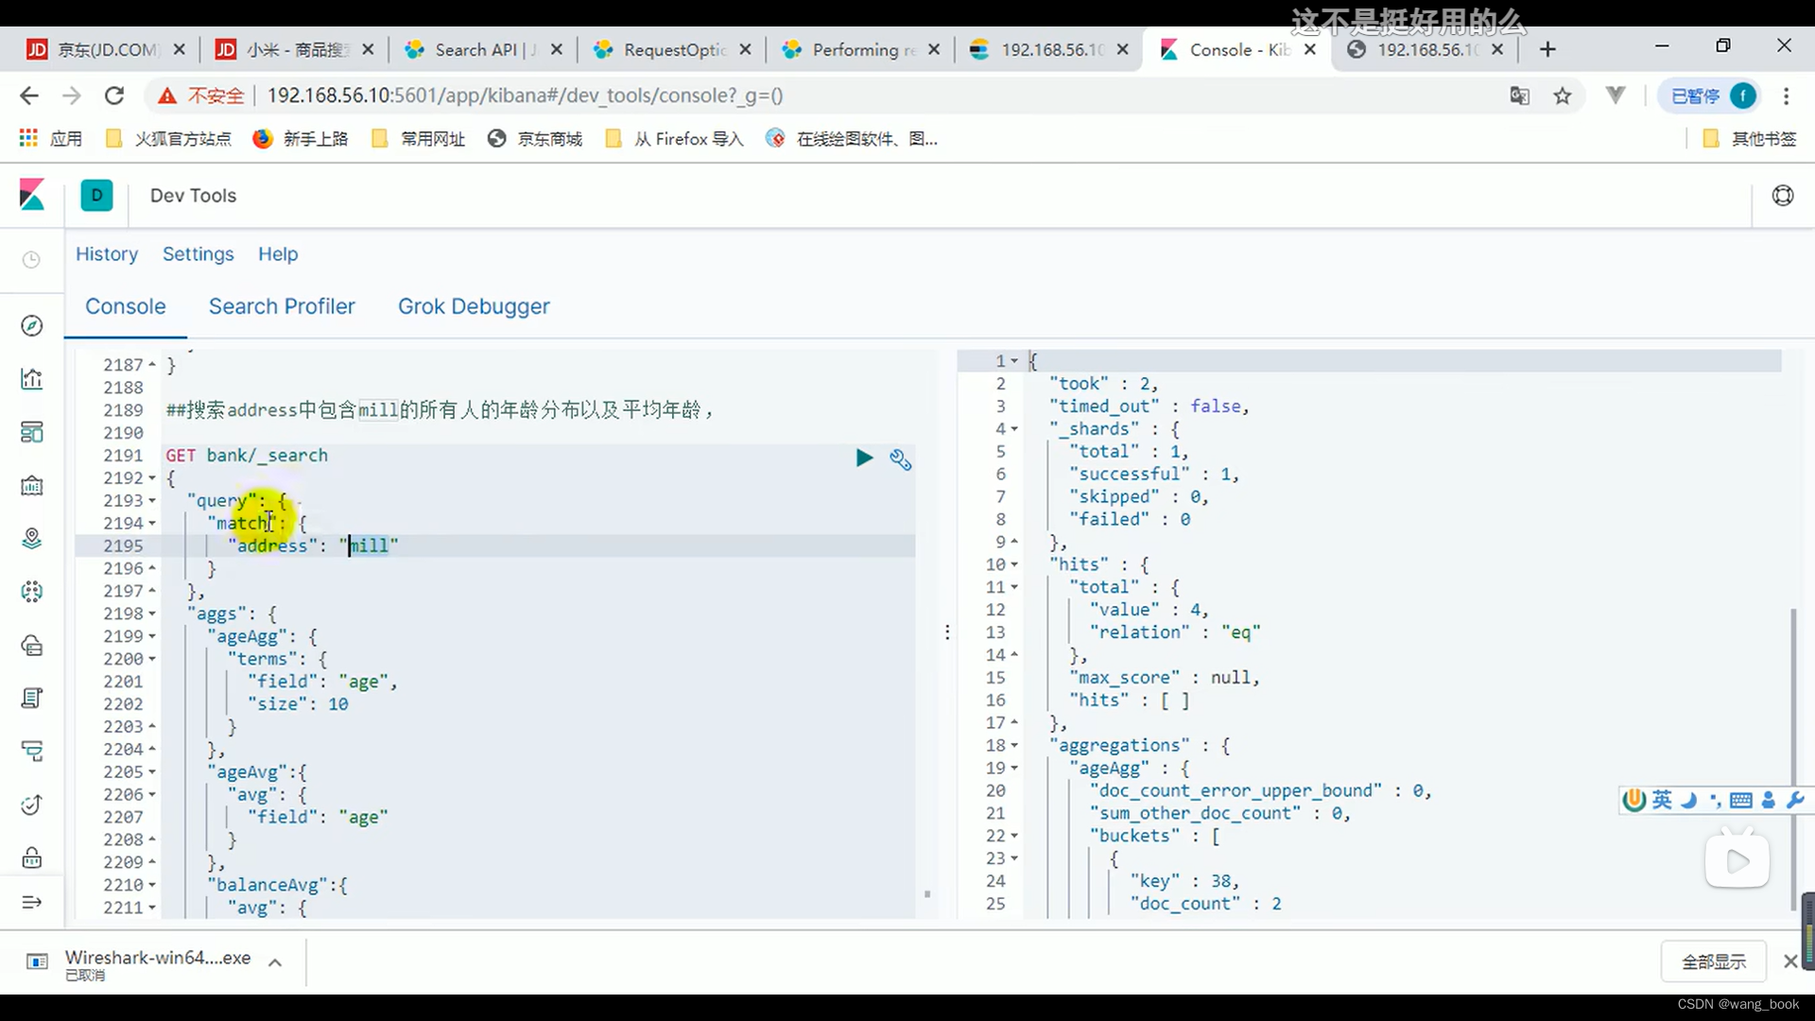This screenshot has height=1021, width=1815.
Task: Close the Performing requests browser tab
Action: click(934, 49)
